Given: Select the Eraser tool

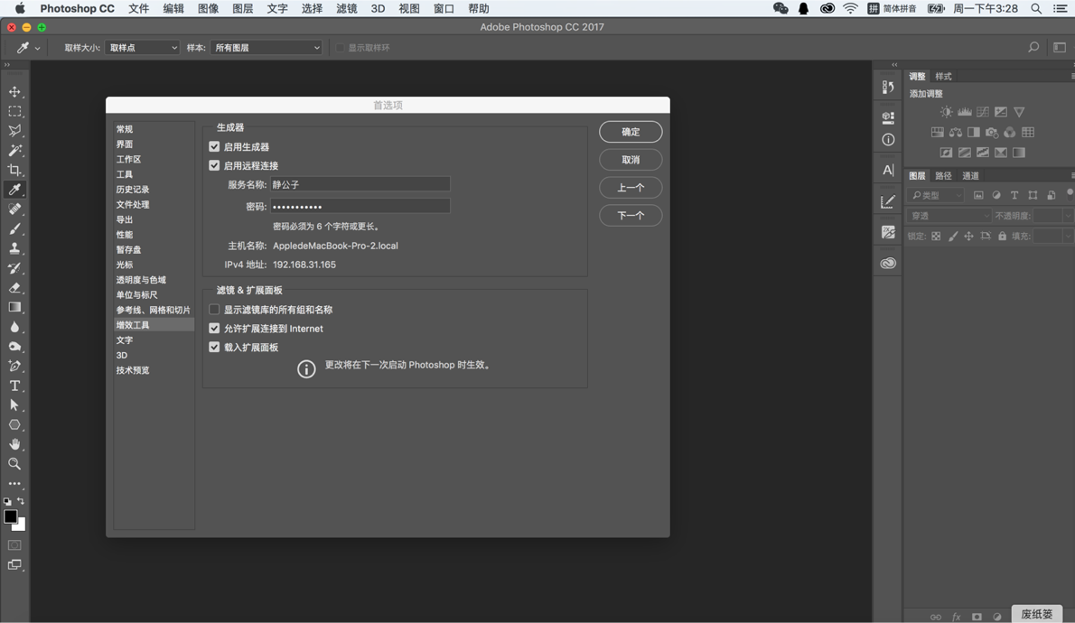Looking at the screenshot, I should click(x=14, y=288).
